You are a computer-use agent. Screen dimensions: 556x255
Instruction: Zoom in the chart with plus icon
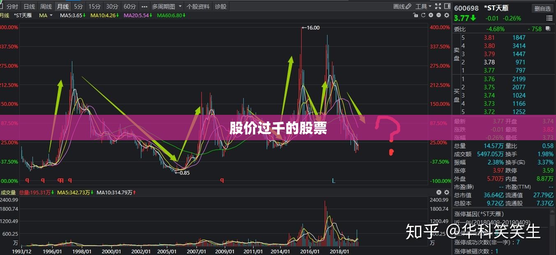click(x=431, y=15)
